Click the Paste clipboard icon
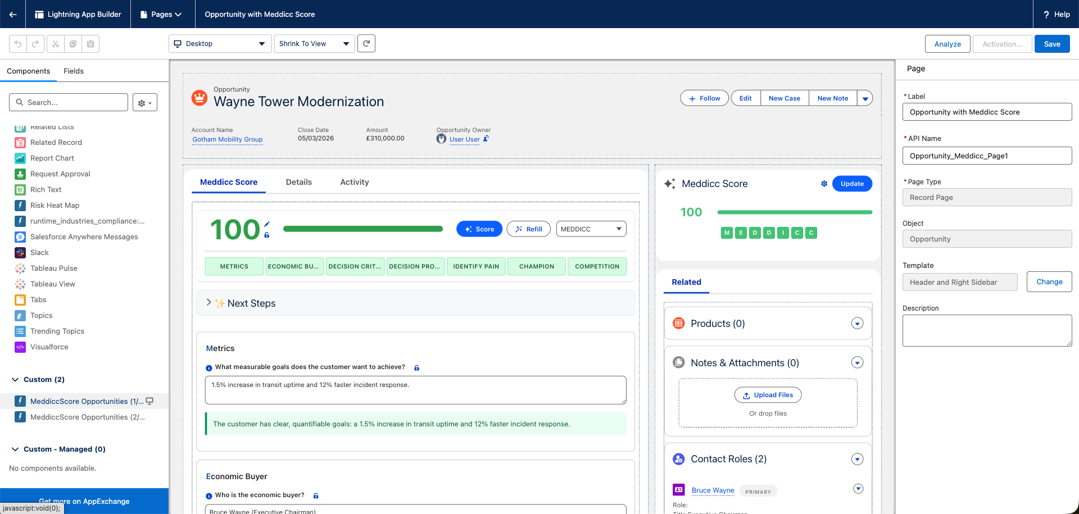 [x=90, y=44]
